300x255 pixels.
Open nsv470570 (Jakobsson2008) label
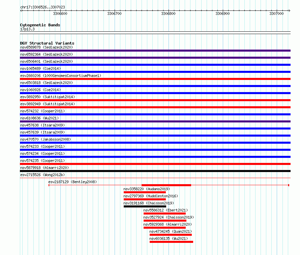click(x=46, y=139)
